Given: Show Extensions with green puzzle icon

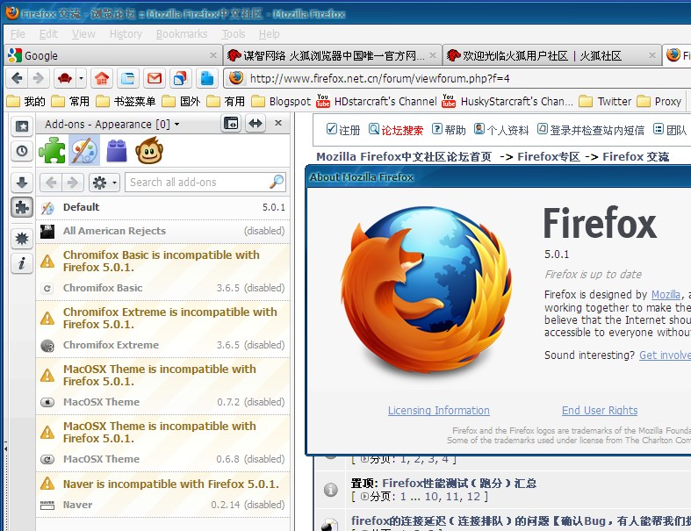Looking at the screenshot, I should (52, 151).
